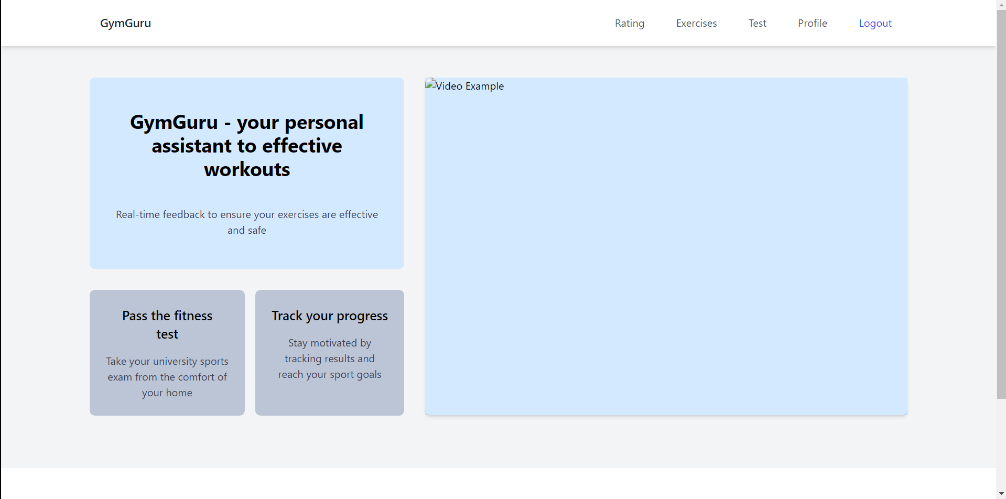Open the Profile page
This screenshot has width=1006, height=499.
pos(812,23)
